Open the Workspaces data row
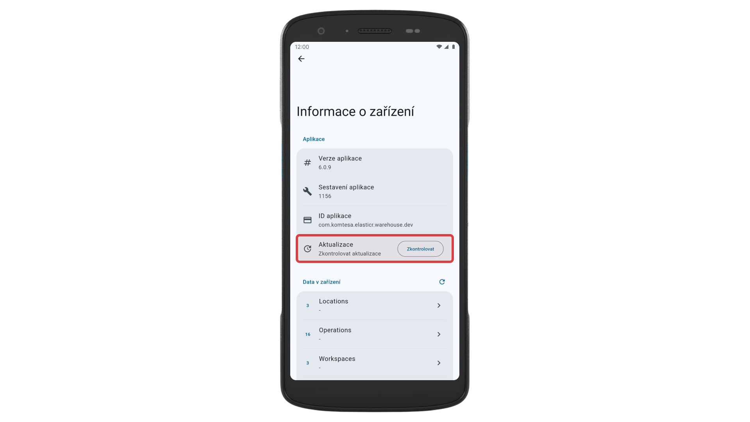Image resolution: width=750 pixels, height=422 pixels. [x=375, y=363]
